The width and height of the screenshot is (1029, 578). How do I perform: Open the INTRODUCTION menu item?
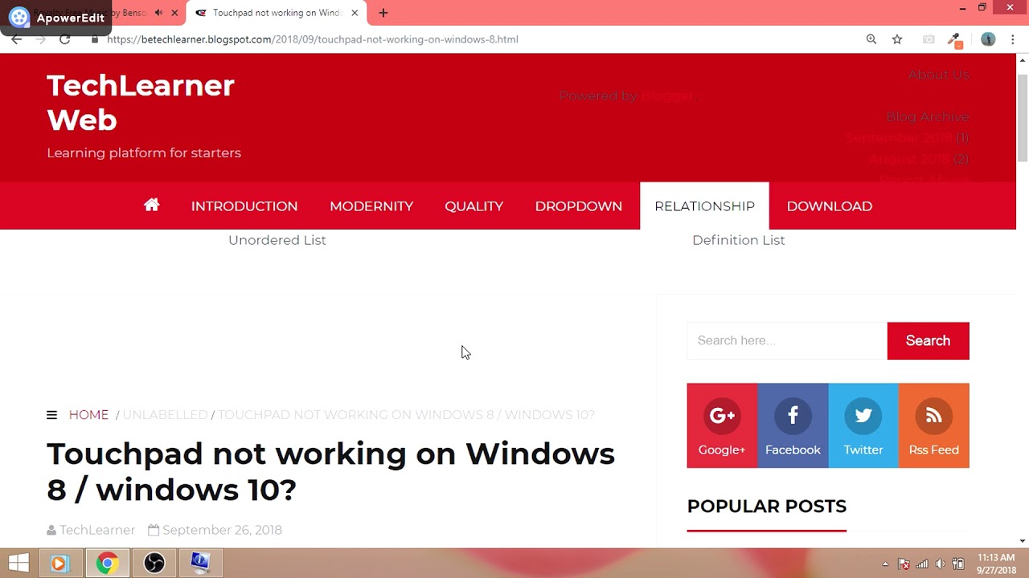point(244,206)
